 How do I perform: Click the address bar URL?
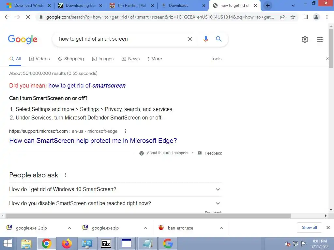point(160,17)
